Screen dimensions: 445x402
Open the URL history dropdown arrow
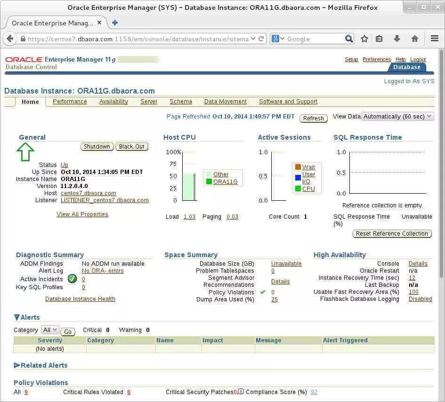tap(253, 39)
